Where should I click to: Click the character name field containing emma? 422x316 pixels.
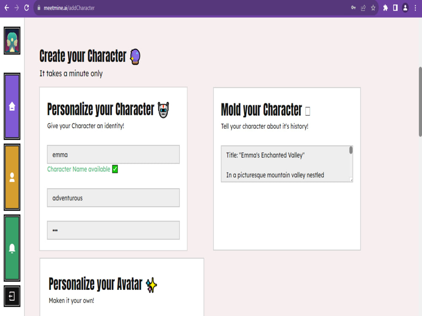tap(113, 155)
